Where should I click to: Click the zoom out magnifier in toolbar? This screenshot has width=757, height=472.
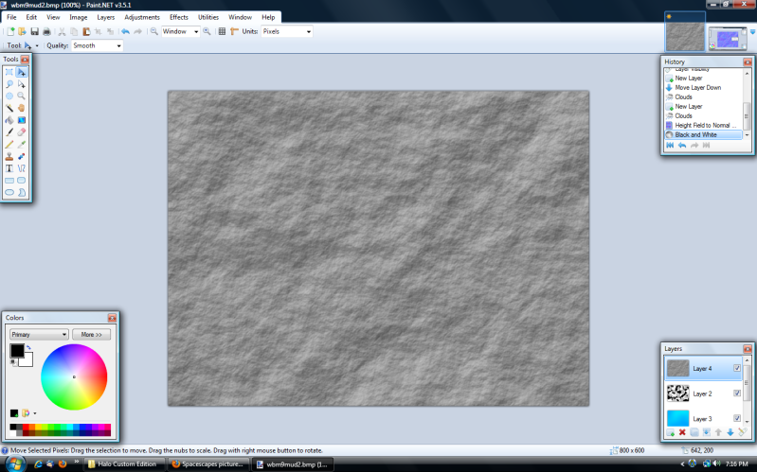click(154, 31)
